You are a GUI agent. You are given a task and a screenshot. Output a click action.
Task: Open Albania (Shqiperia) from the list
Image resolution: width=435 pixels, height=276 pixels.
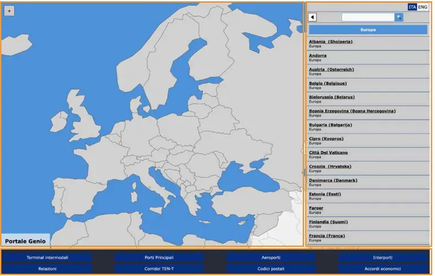pyautogui.click(x=330, y=42)
